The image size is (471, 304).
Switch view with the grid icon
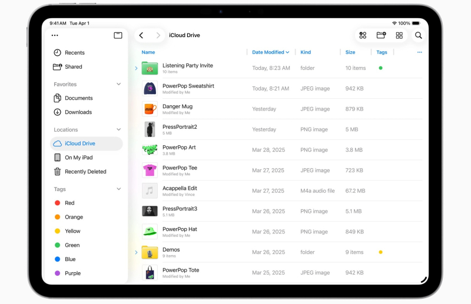pyautogui.click(x=399, y=35)
